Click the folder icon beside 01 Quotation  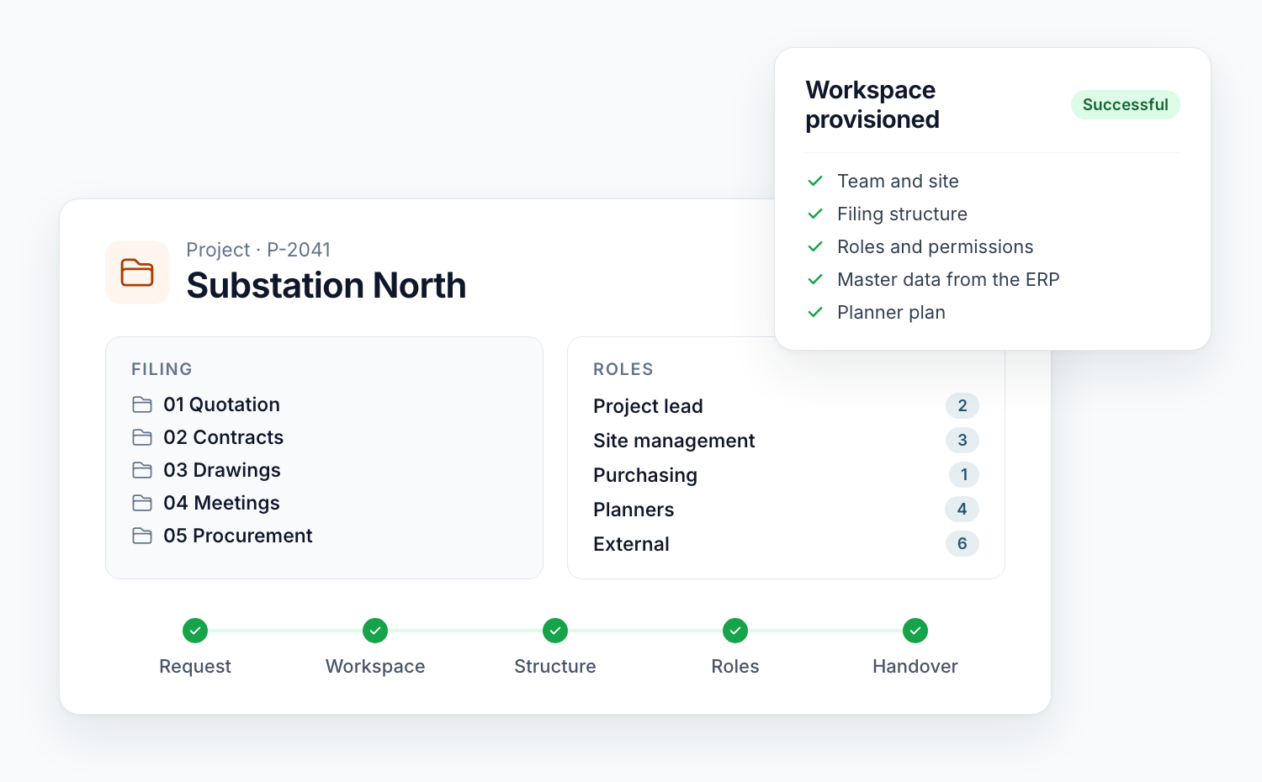pyautogui.click(x=142, y=404)
